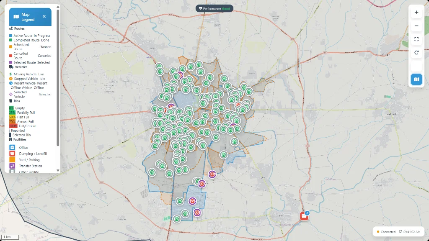Refresh the map data
429x241 pixels.
[x=416, y=53]
